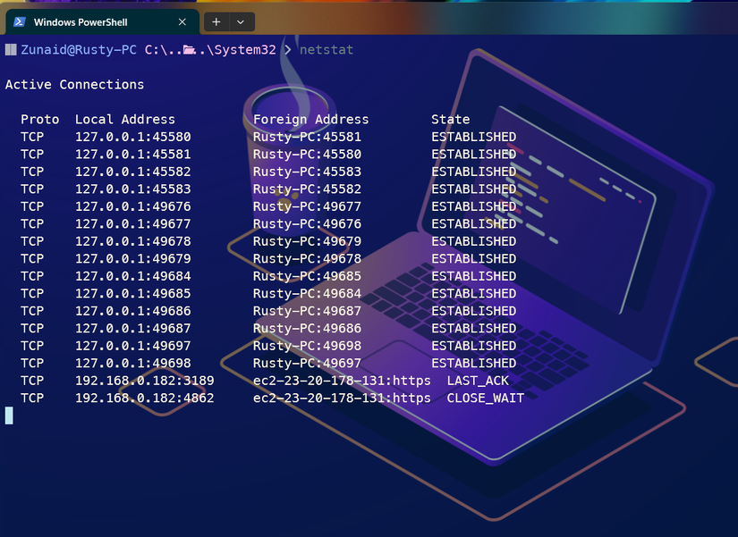Click the 192.168.0.182:3189 local address
Viewport: 738px width, 537px height.
(146, 381)
